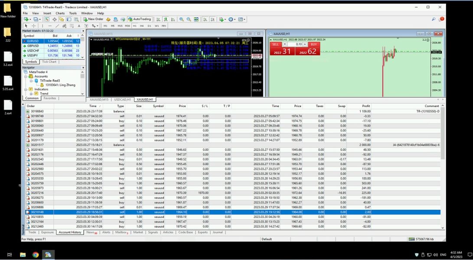Toggle the AutoTrading button
473x260 pixels.
point(139,19)
